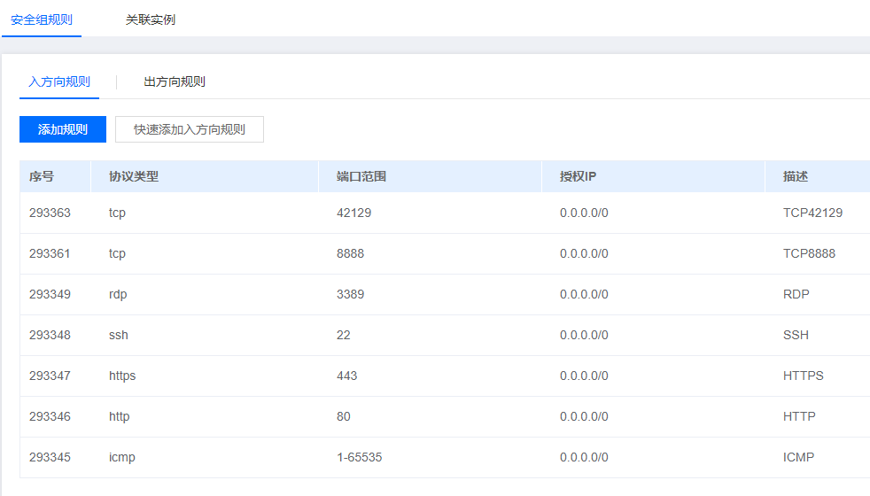Click the icmp protocol cell

click(121, 458)
